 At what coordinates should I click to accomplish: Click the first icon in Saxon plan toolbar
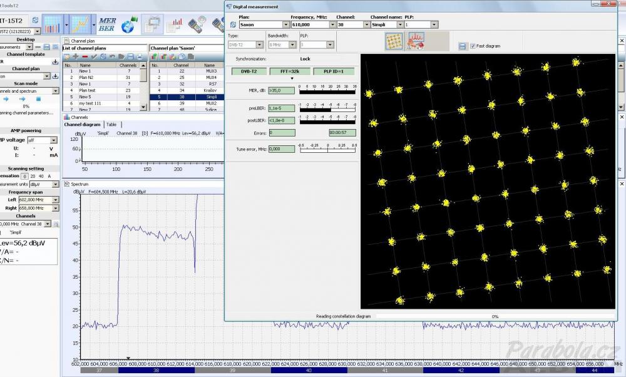155,57
